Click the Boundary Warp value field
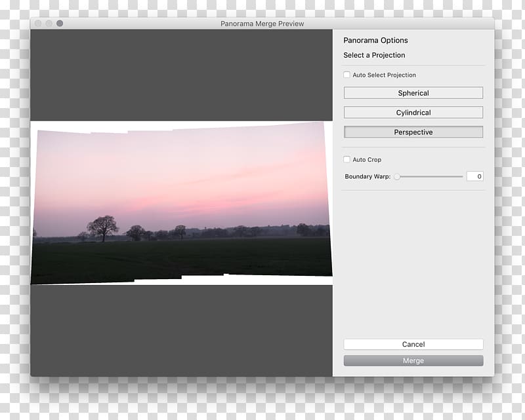525x420 pixels. pos(474,176)
